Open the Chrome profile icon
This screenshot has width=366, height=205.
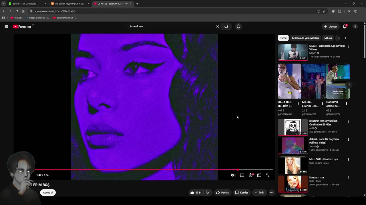[356, 11]
